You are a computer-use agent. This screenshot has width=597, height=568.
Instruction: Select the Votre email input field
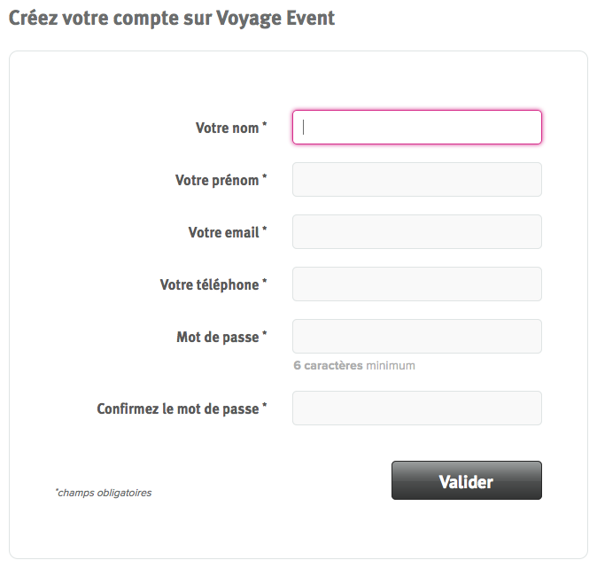[x=417, y=231]
